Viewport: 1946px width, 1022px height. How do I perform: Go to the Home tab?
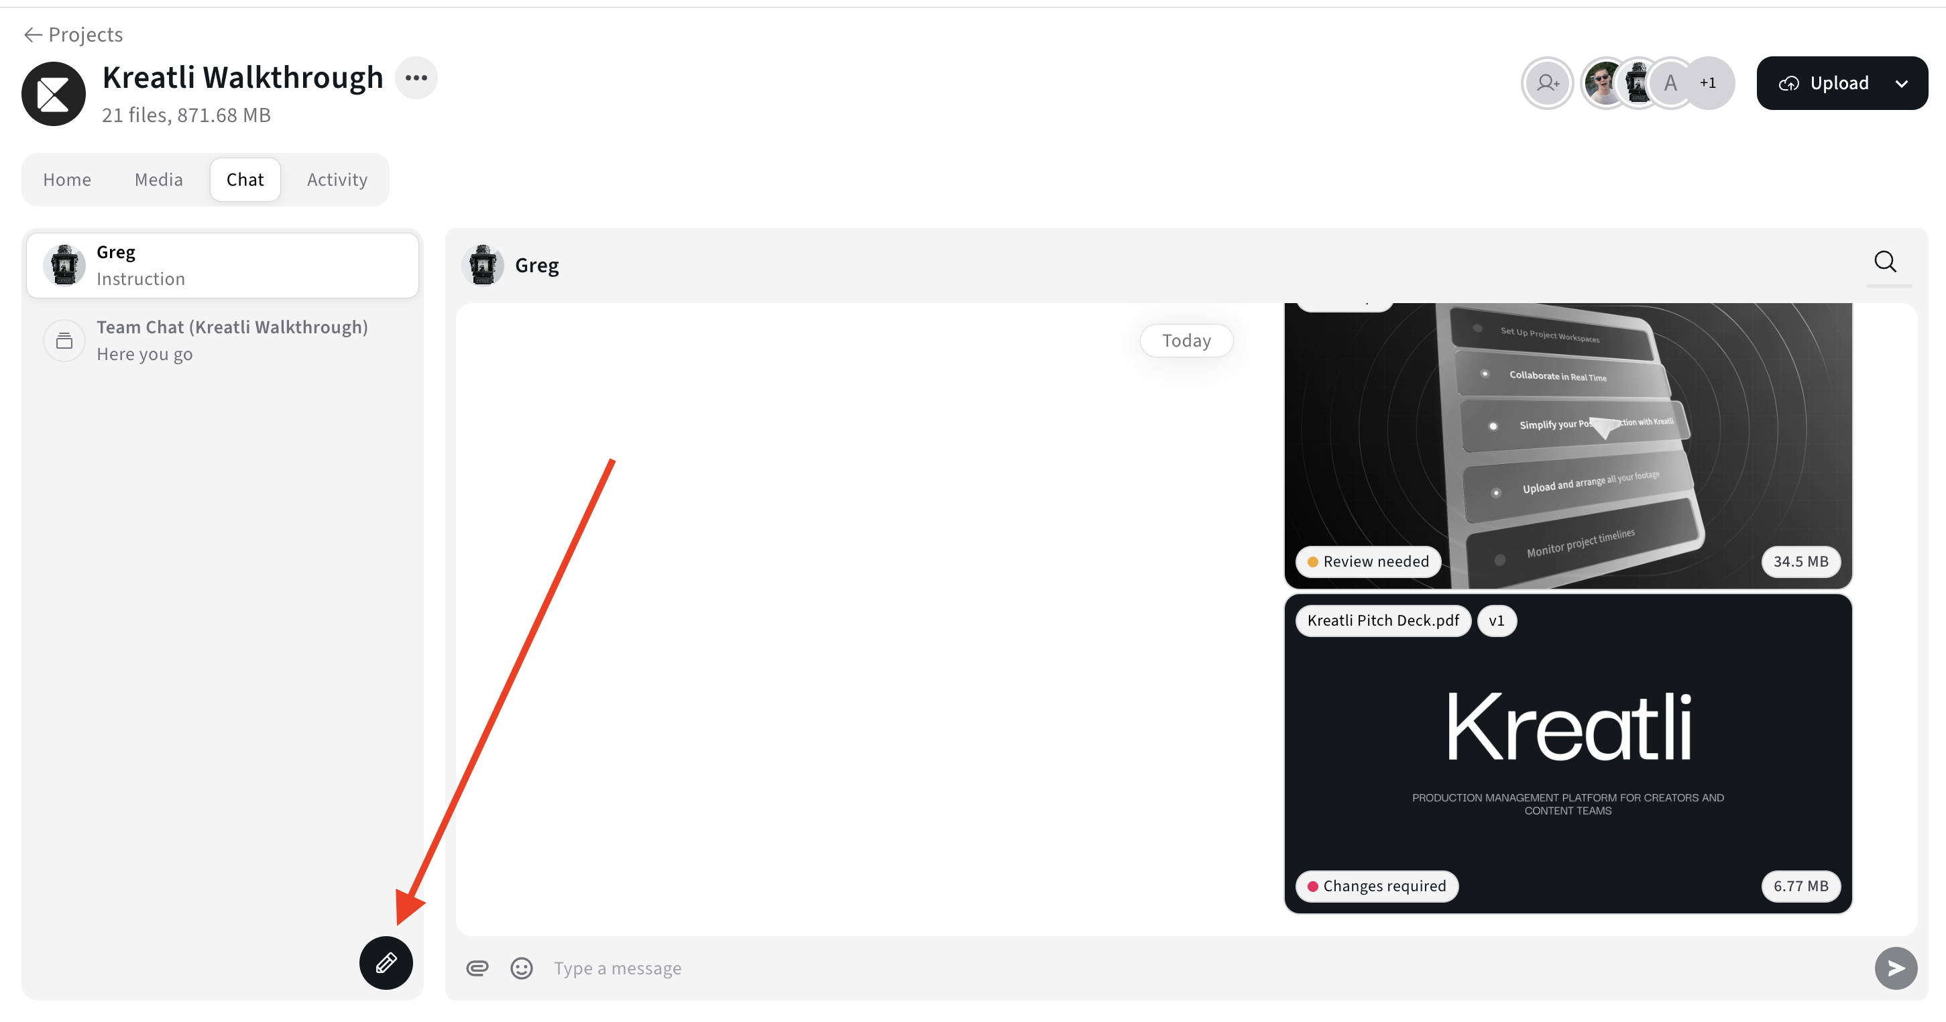67,179
